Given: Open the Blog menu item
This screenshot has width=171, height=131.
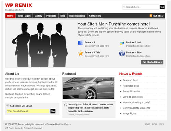Looking at the screenshot, I should pos(63,16).
